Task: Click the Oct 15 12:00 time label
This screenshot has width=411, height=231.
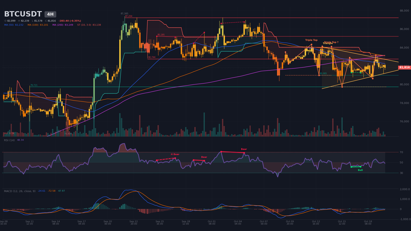Action: [x=342, y=223]
